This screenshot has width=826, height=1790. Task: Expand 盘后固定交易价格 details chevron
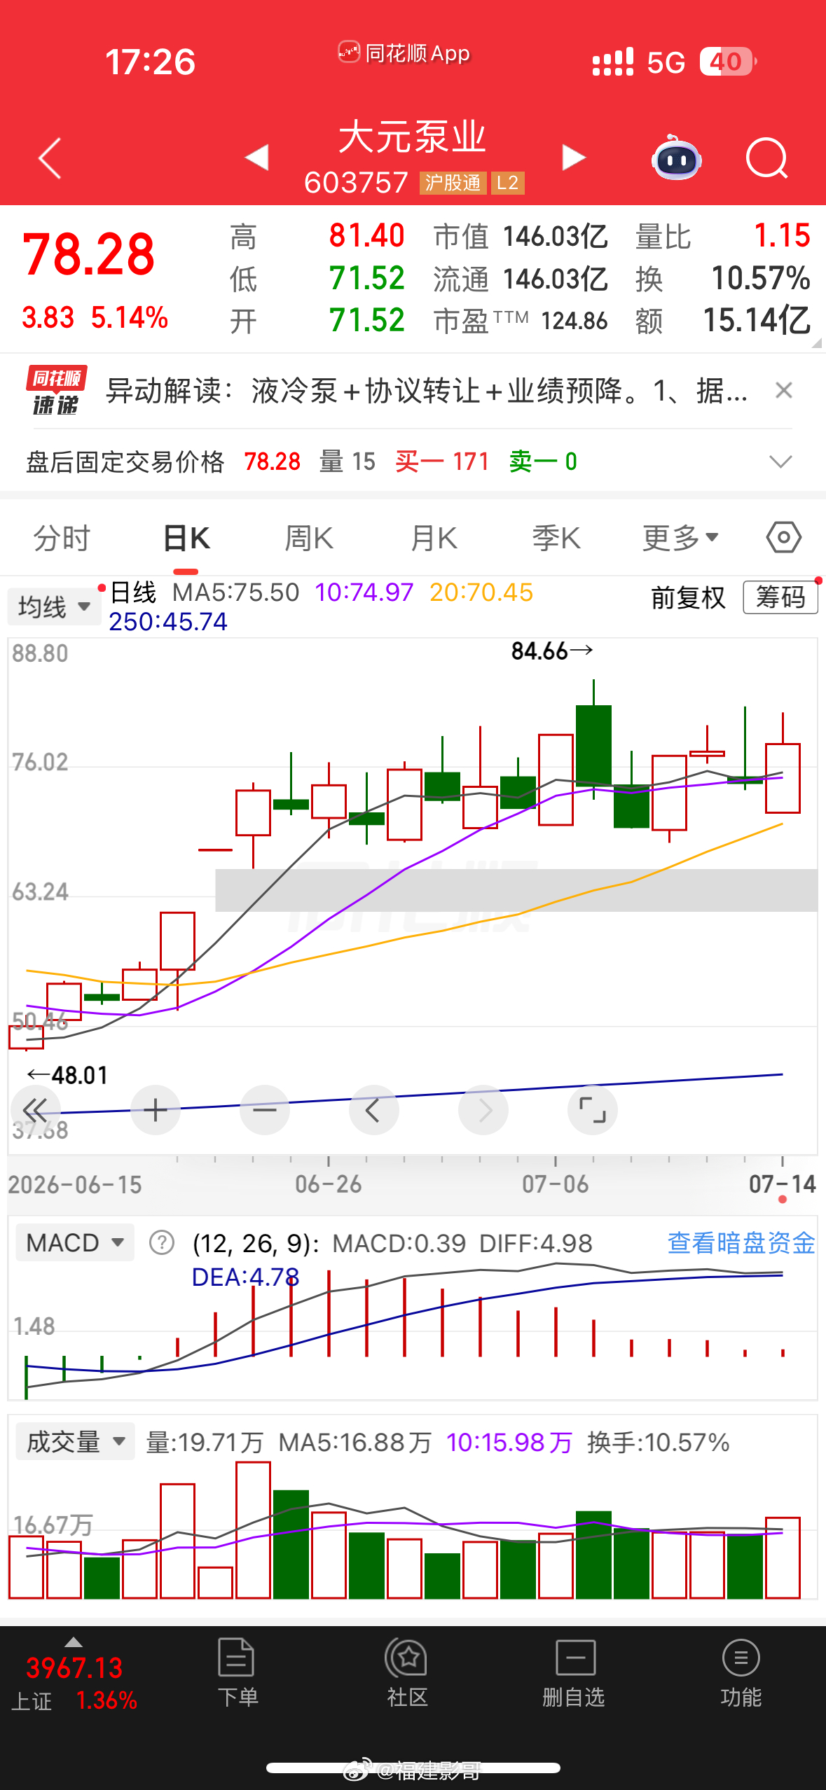[x=780, y=462]
